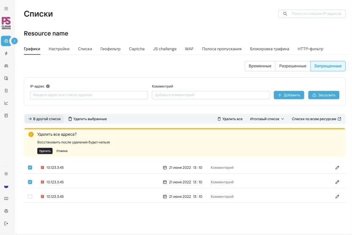Open the Блокировка трафика tab
This screenshot has width=352, height=235.
(269, 49)
